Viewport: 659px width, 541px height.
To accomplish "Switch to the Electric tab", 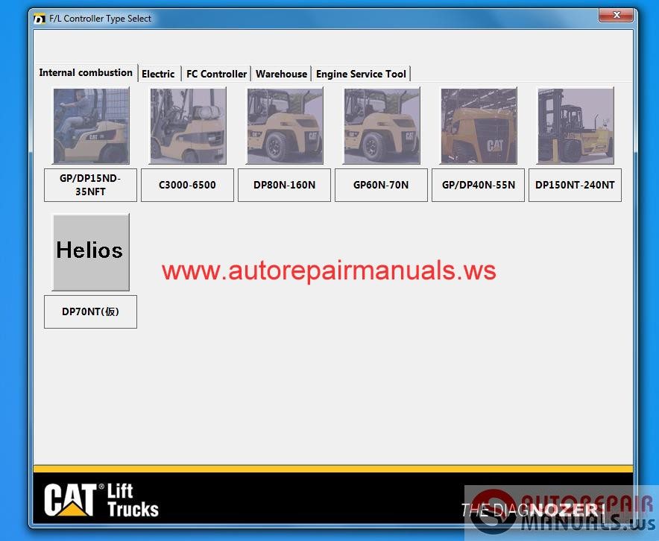I will [x=159, y=74].
